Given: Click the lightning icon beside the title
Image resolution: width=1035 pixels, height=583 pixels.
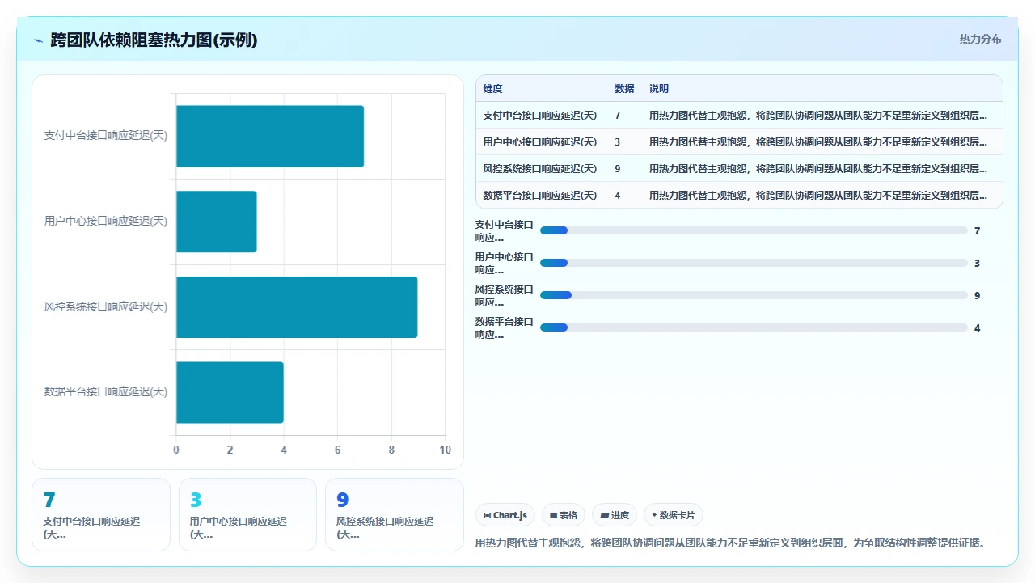Looking at the screenshot, I should [x=38, y=40].
